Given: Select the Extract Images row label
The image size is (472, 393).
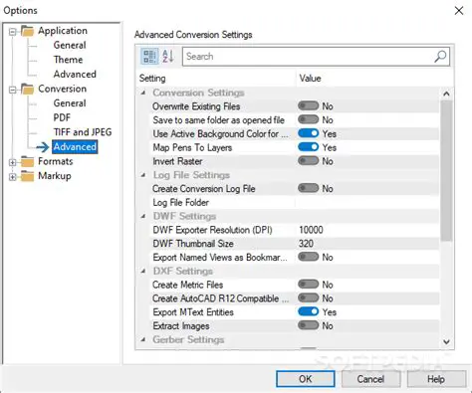Looking at the screenshot, I should (x=181, y=325).
